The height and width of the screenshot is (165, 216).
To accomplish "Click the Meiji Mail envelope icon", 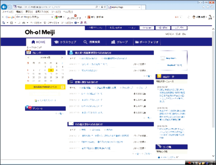I will (x=162, y=58).
